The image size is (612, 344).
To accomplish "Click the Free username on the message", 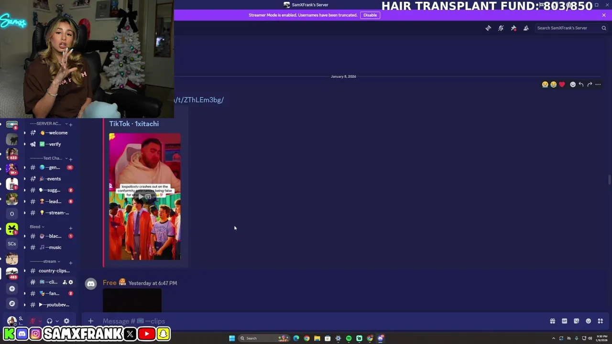I will click(x=109, y=283).
